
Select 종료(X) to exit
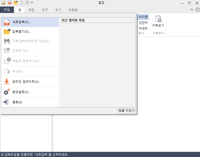click(x=30, y=102)
